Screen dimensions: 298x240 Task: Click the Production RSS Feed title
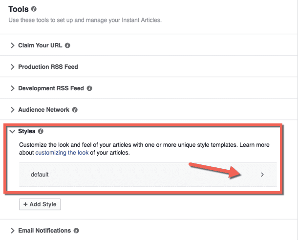click(x=48, y=67)
